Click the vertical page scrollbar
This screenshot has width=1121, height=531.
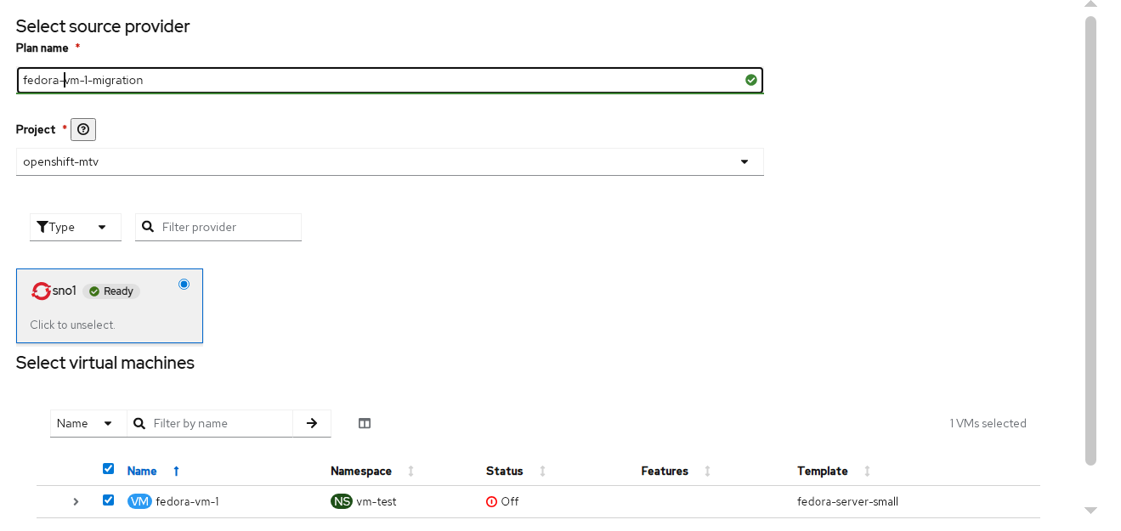(x=1091, y=238)
